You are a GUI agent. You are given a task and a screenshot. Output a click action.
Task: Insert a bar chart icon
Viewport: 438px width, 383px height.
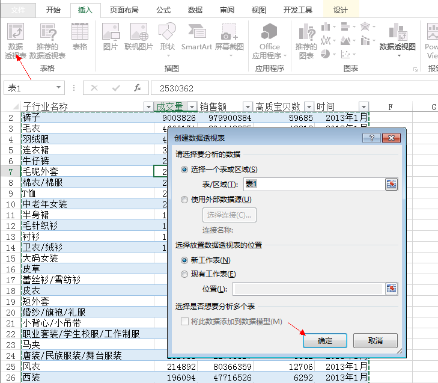coord(345,27)
